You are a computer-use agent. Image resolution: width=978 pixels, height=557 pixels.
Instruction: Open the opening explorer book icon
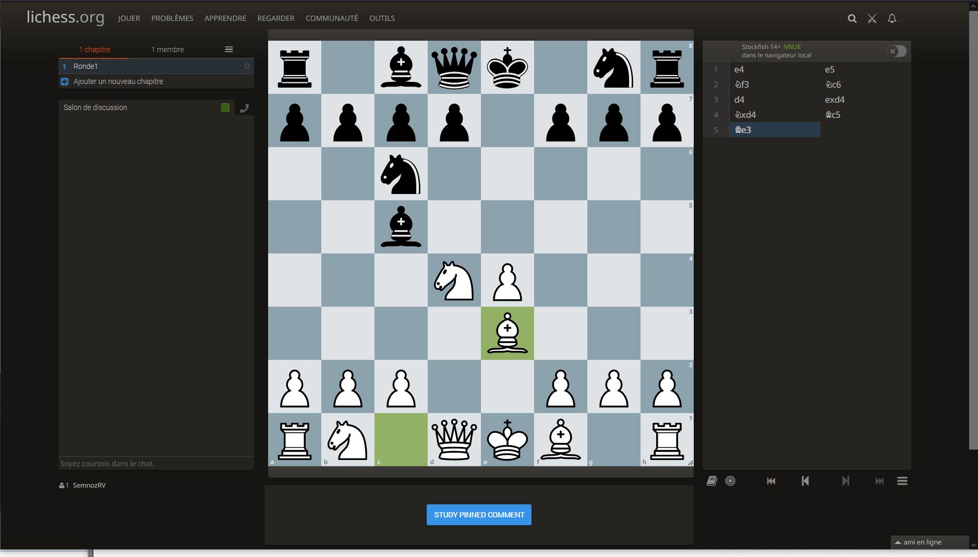711,481
